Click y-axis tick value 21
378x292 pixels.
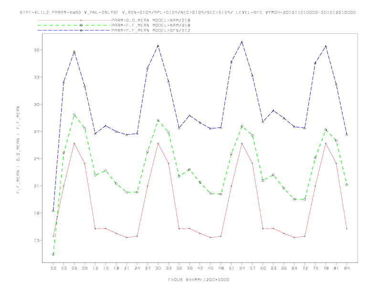(x=36, y=186)
